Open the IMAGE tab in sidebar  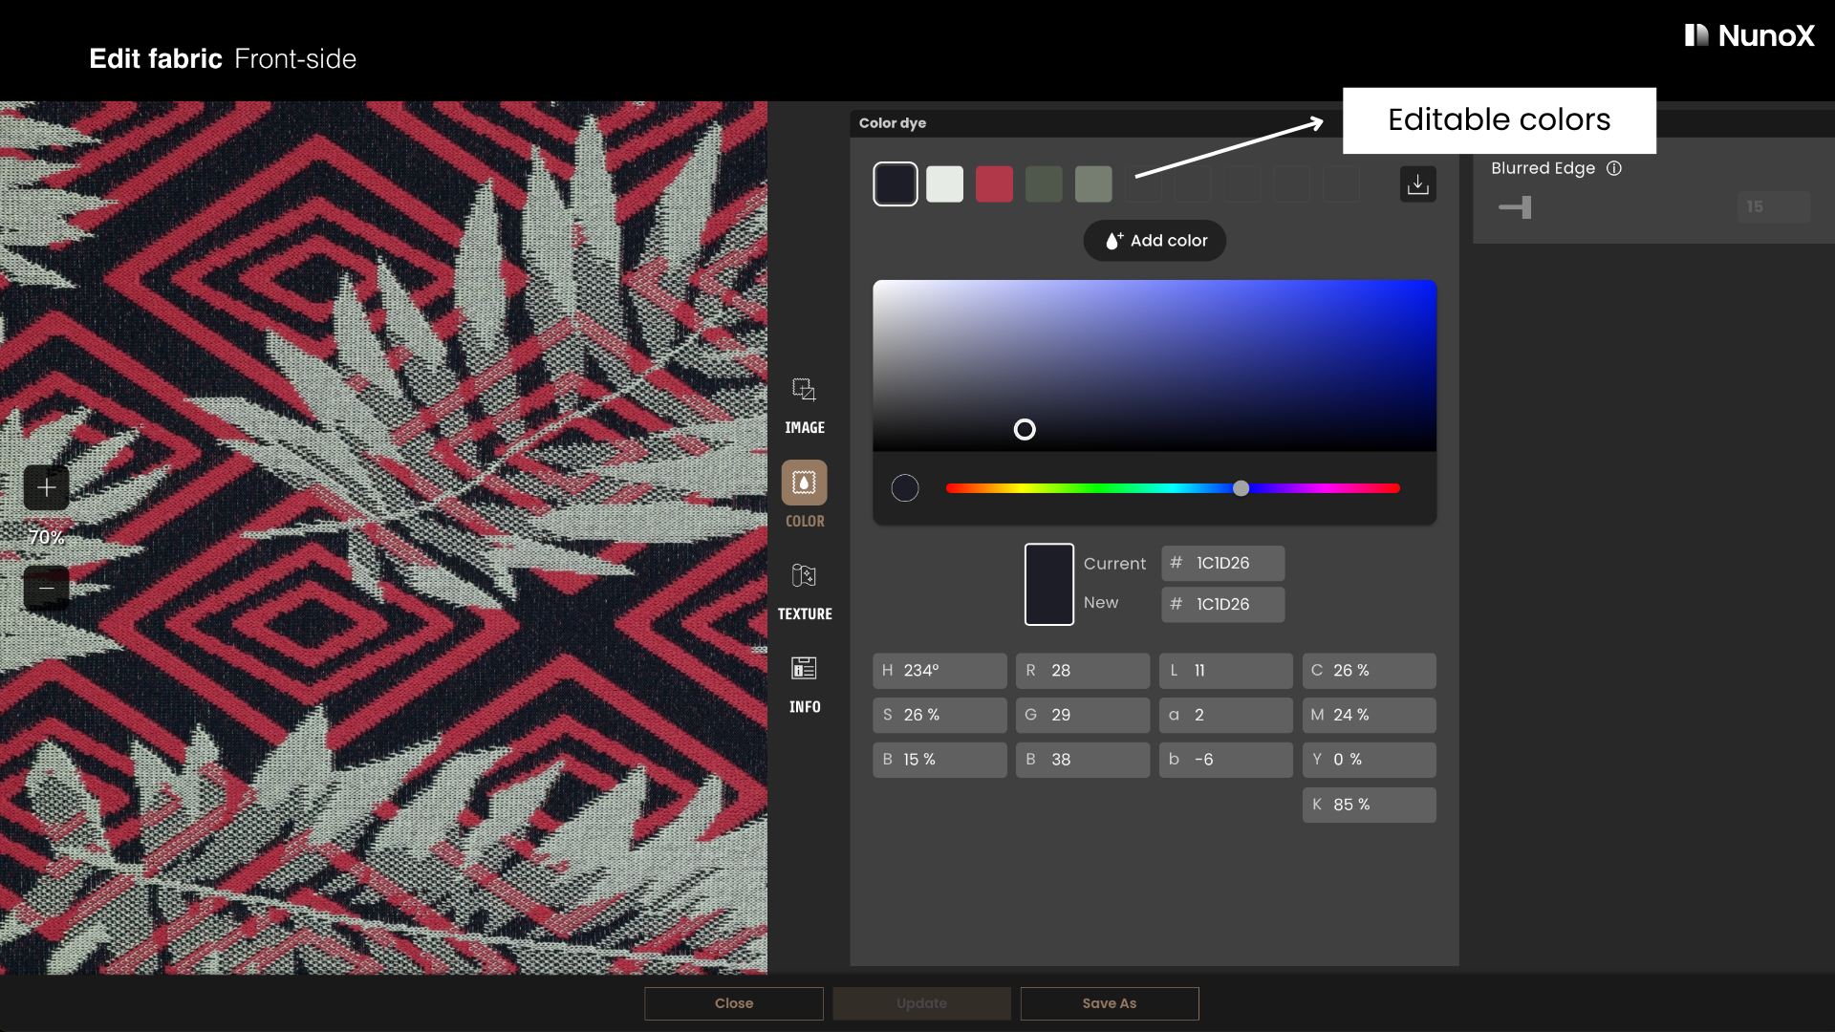click(804, 406)
